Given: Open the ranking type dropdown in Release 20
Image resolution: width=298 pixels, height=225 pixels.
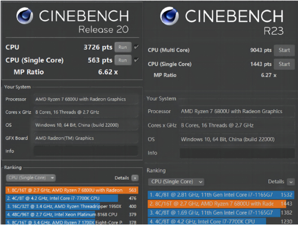Looking at the screenshot, I should coord(31,178).
